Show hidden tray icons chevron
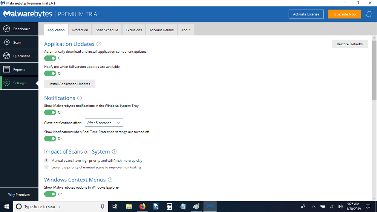 pyautogui.click(x=314, y=206)
